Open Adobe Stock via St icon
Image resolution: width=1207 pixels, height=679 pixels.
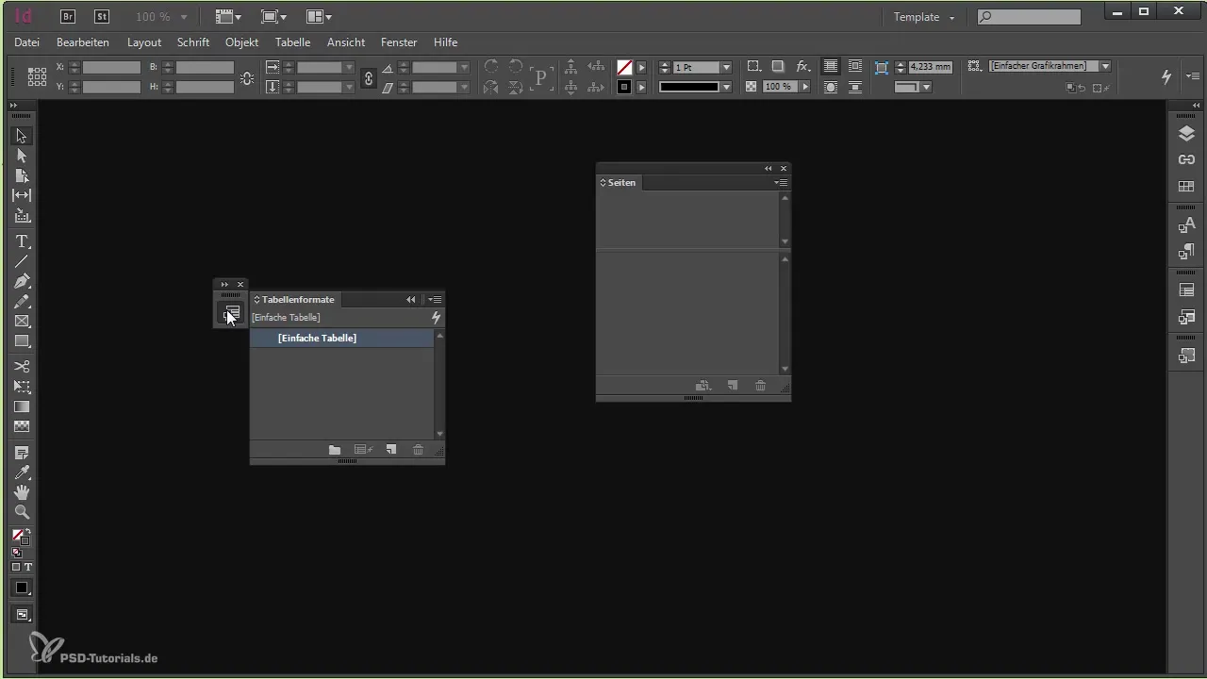[x=101, y=17]
